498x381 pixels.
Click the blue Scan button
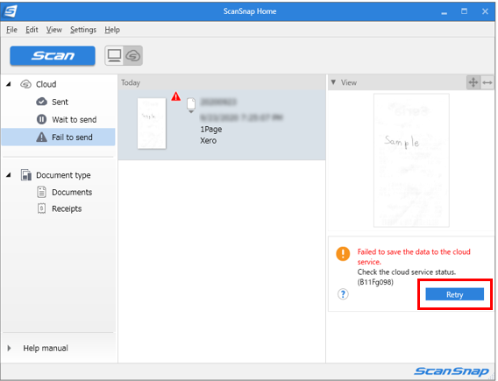[x=53, y=56]
